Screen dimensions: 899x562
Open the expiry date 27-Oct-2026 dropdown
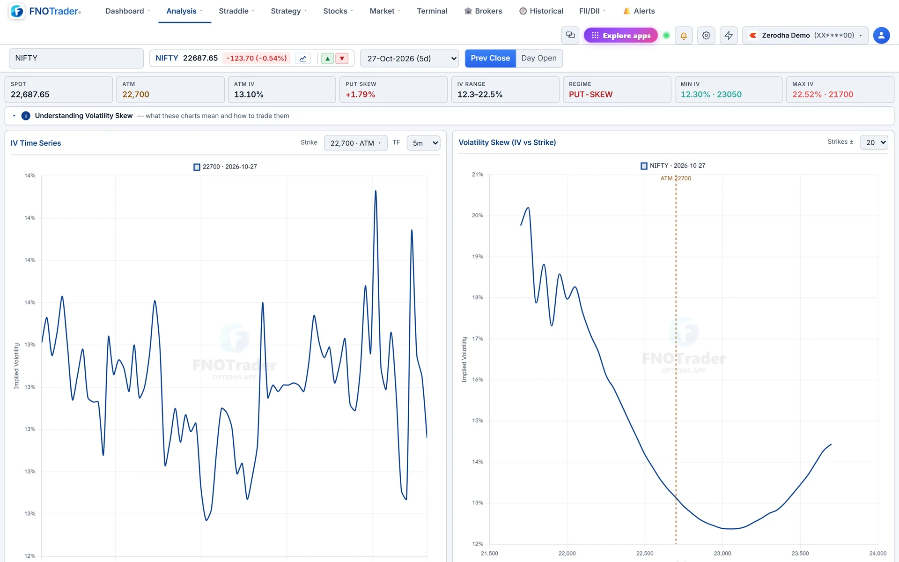coord(410,59)
